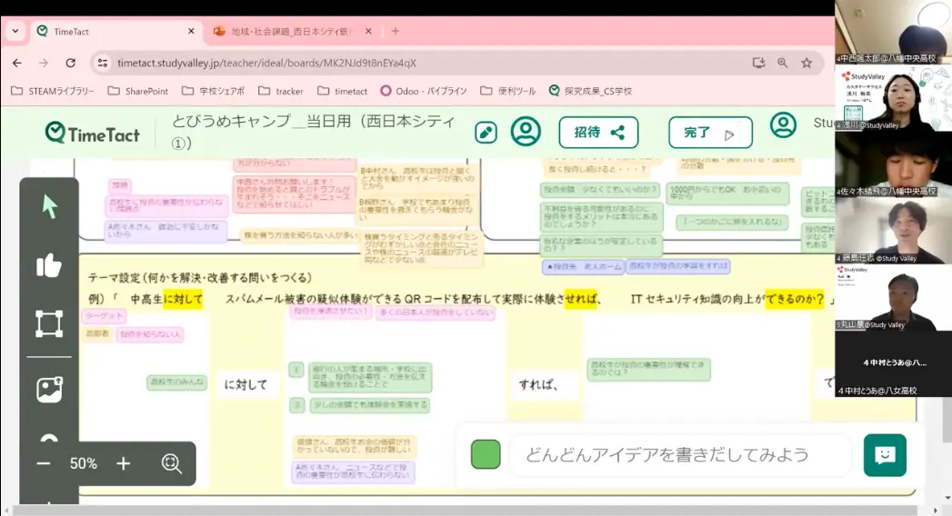Open the insert image tool

[x=49, y=389]
